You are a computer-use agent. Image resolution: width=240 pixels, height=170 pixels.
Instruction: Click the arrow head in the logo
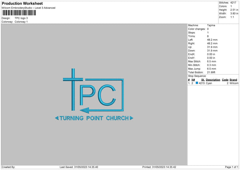(x=84, y=110)
